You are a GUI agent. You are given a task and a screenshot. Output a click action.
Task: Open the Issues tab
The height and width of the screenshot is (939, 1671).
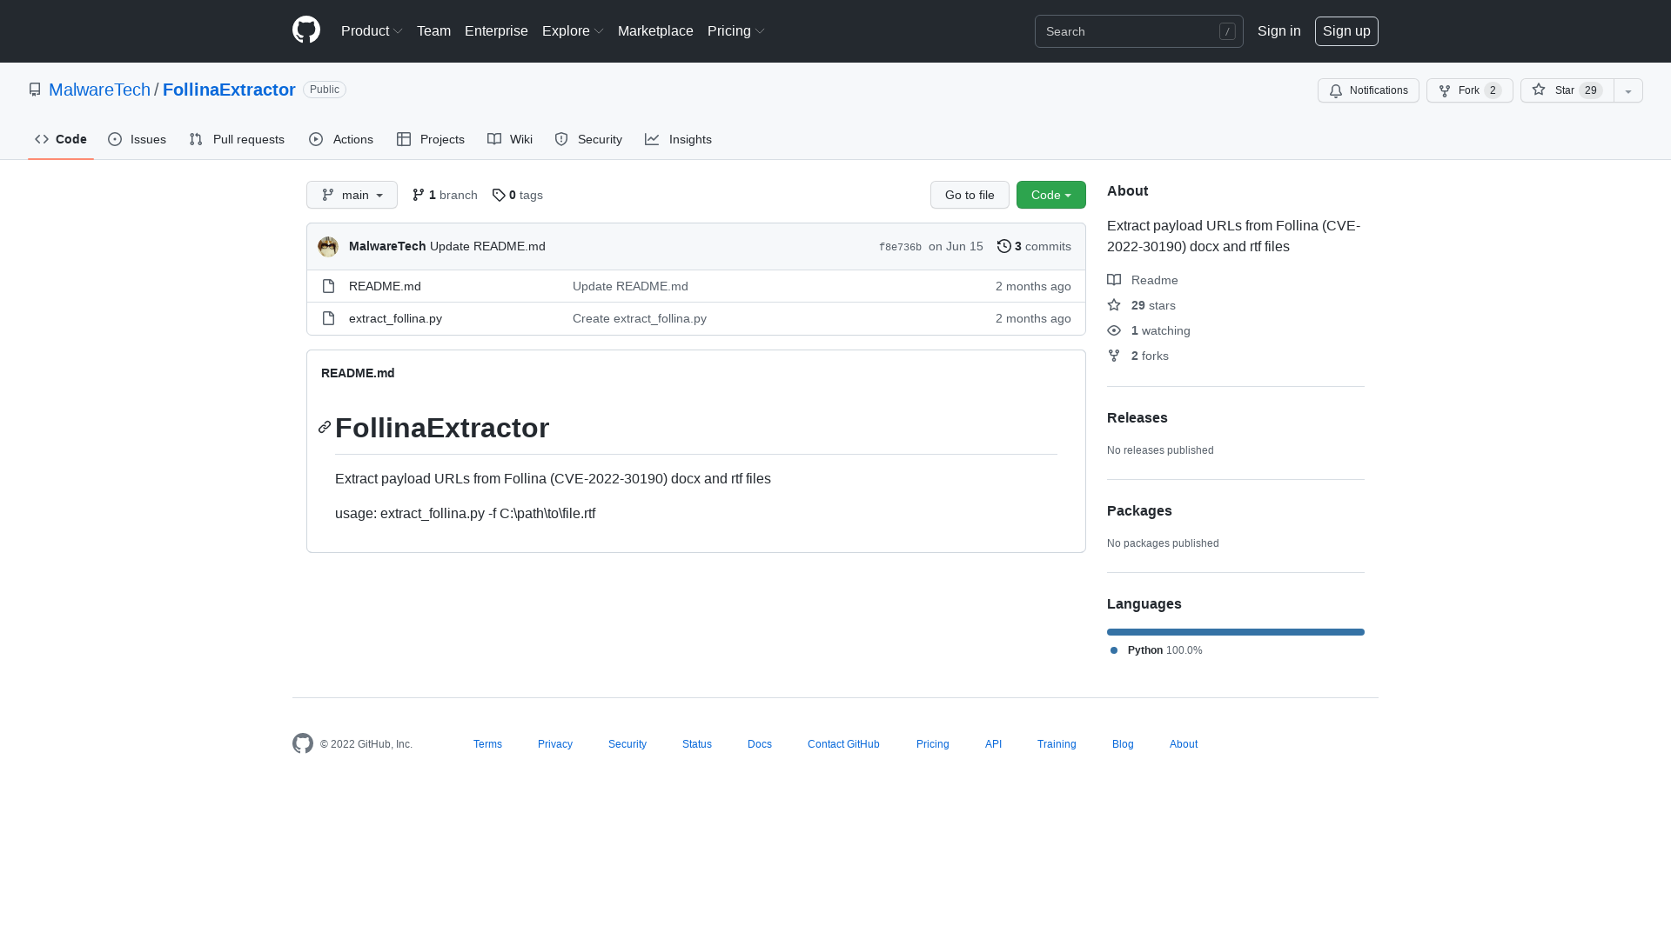pyautogui.click(x=137, y=139)
